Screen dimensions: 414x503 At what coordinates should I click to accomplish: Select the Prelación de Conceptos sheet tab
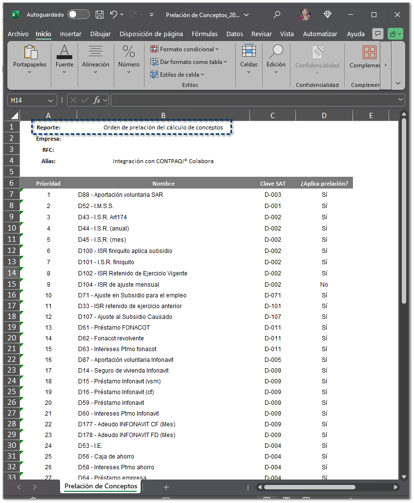click(101, 486)
